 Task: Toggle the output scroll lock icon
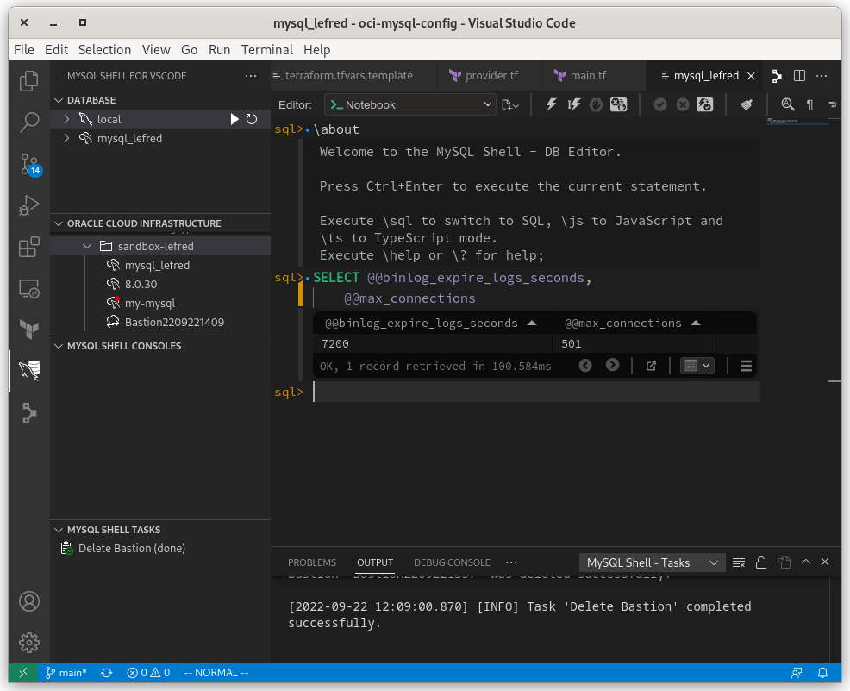[761, 562]
